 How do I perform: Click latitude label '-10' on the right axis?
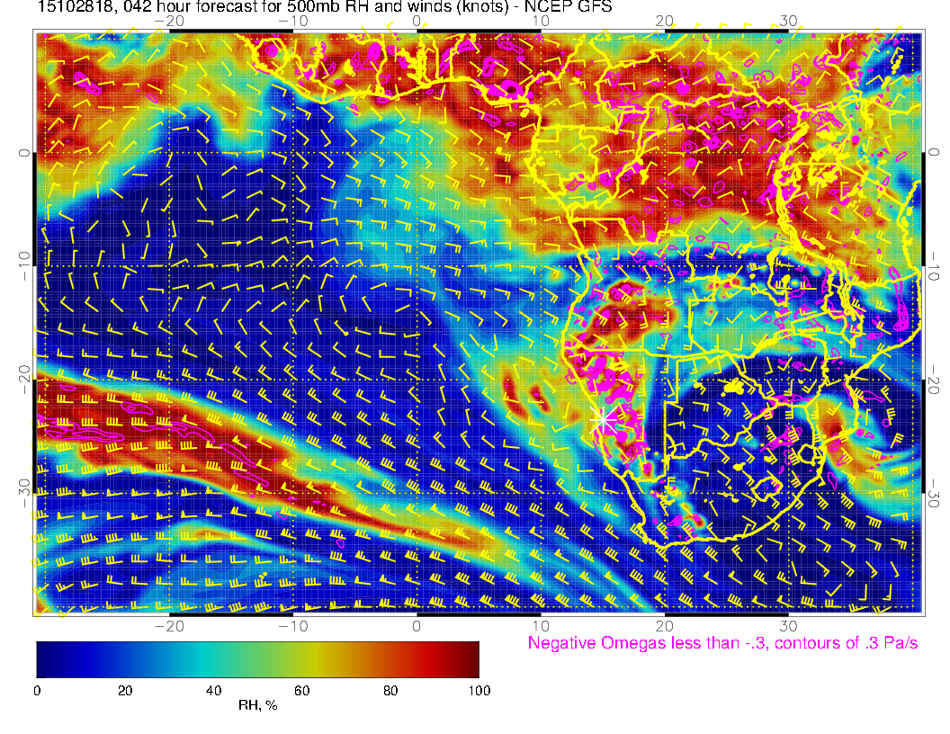click(934, 265)
